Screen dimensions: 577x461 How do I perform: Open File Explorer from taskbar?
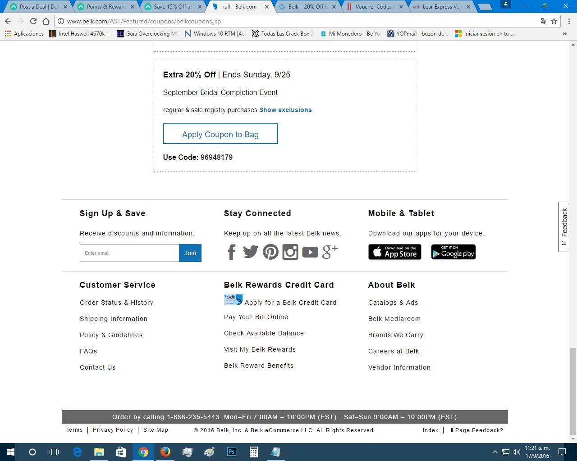pyautogui.click(x=99, y=452)
